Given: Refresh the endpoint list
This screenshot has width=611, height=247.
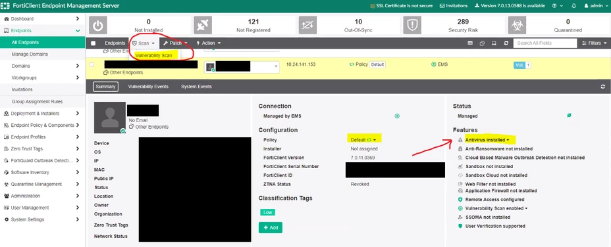Looking at the screenshot, I should pyautogui.click(x=506, y=43).
